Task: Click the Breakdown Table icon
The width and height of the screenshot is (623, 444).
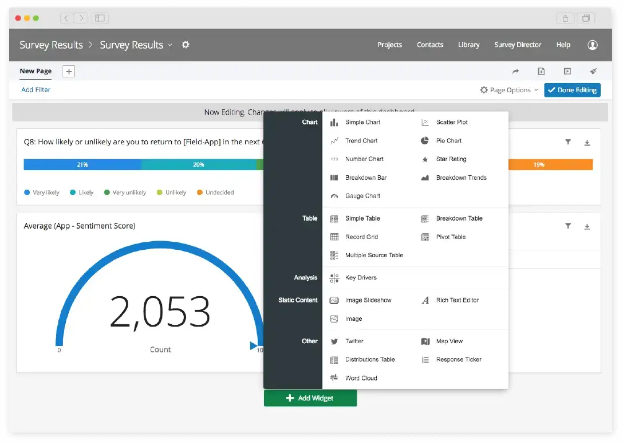Action: click(425, 219)
